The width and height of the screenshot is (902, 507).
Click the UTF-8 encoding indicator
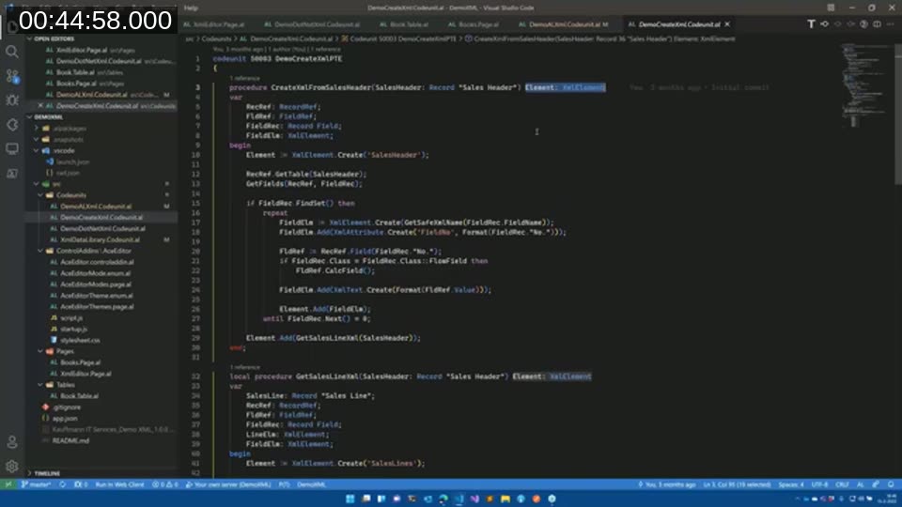point(819,484)
